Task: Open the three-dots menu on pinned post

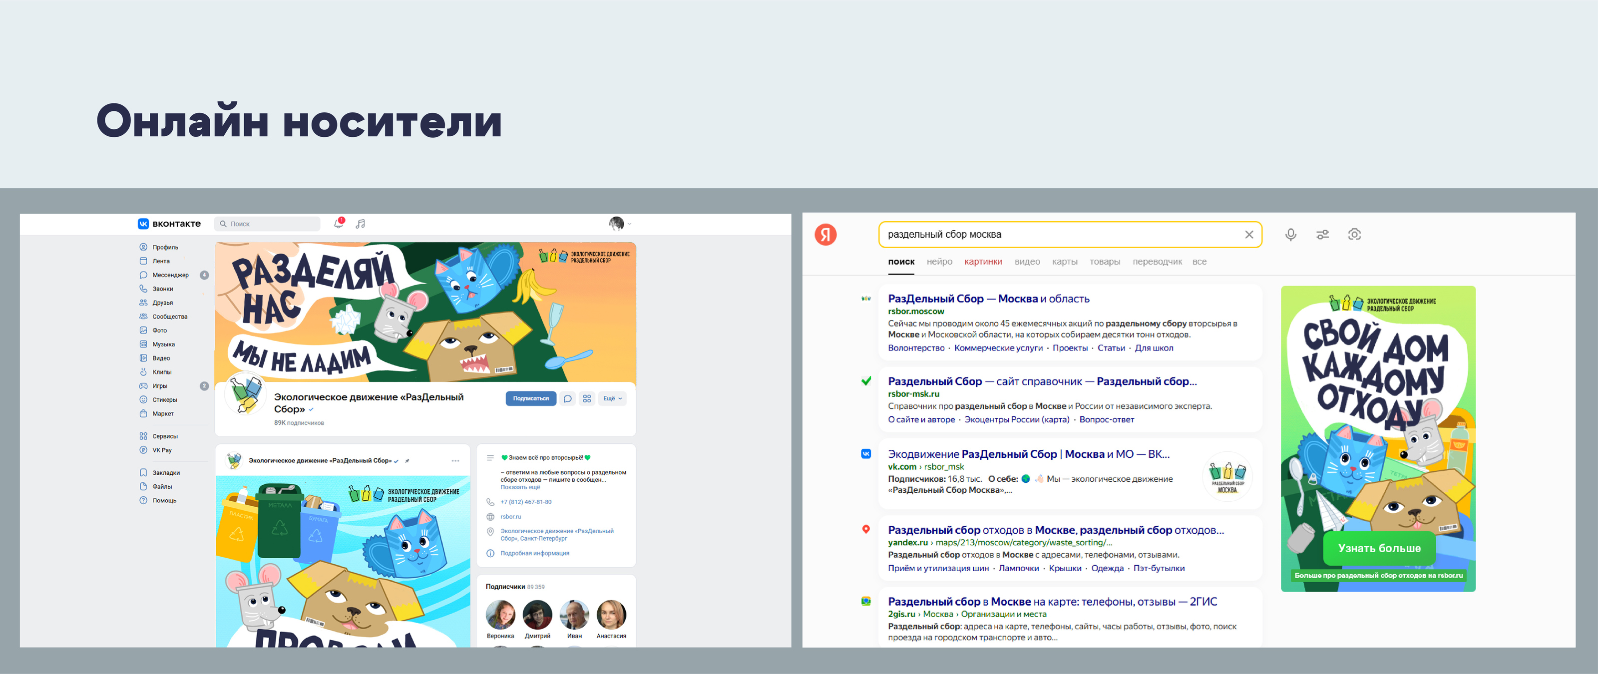Action: pos(455,461)
